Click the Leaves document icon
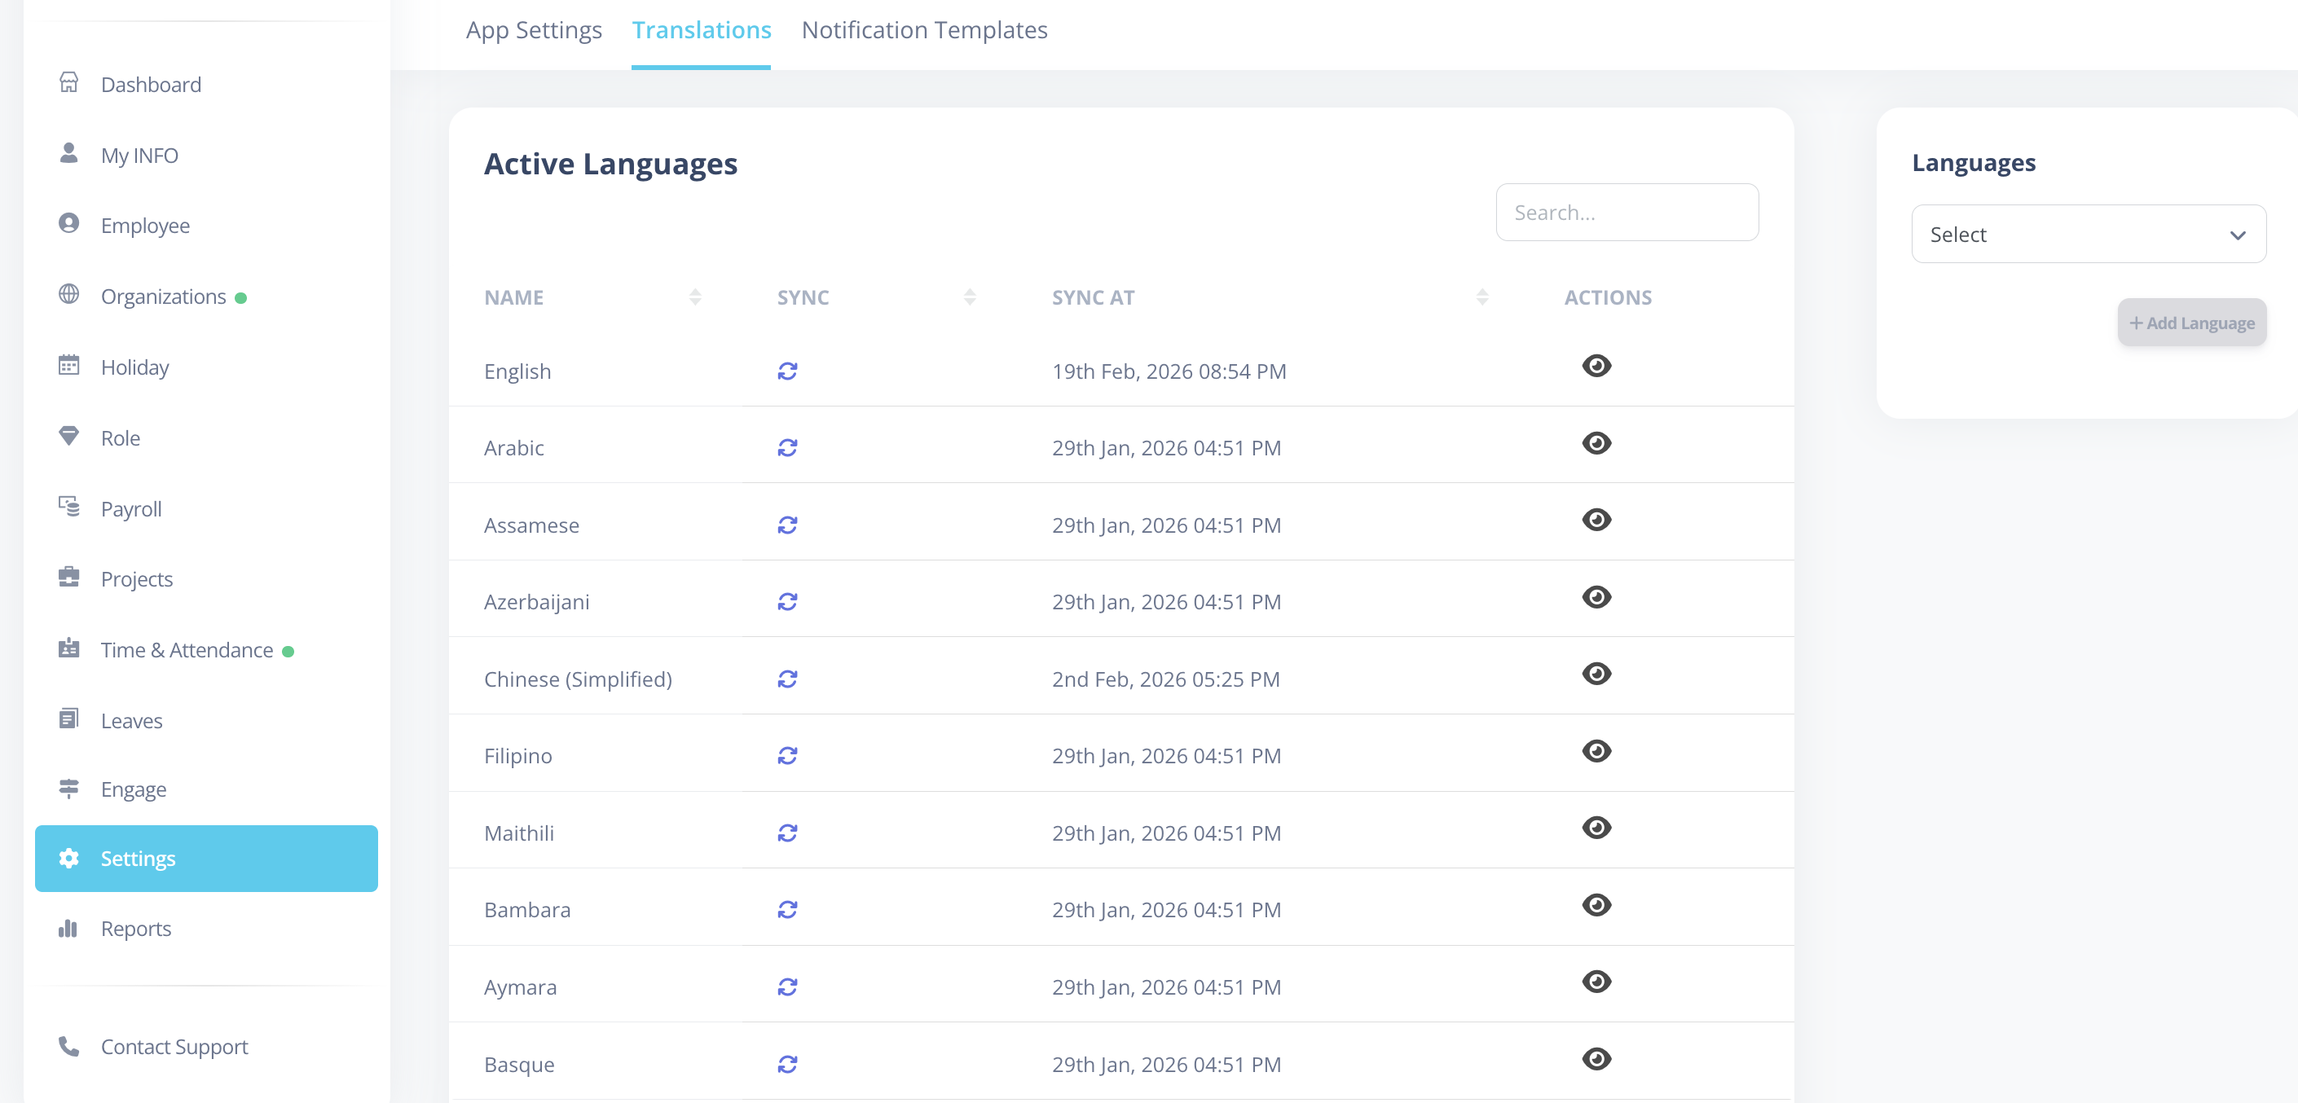This screenshot has width=2298, height=1103. 68,718
